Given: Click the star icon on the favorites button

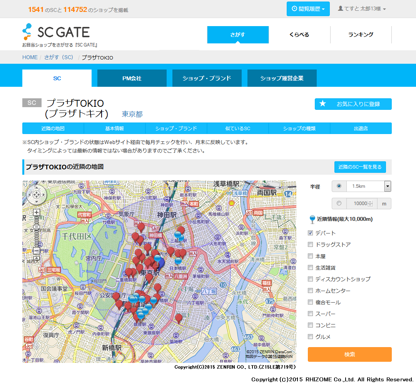Looking at the screenshot, I should coord(322,103).
